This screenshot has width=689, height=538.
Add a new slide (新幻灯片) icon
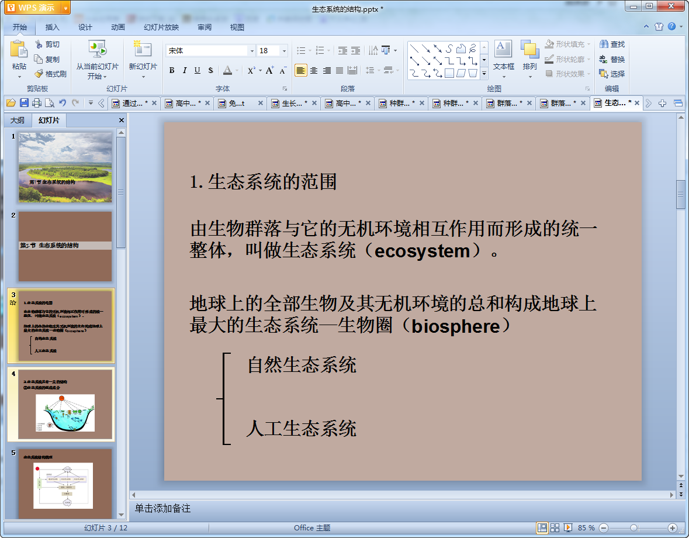143,49
